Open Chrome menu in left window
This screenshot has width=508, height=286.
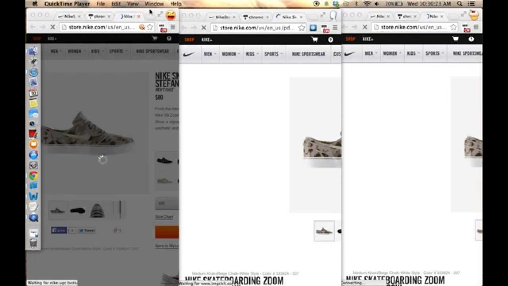tap(173, 27)
